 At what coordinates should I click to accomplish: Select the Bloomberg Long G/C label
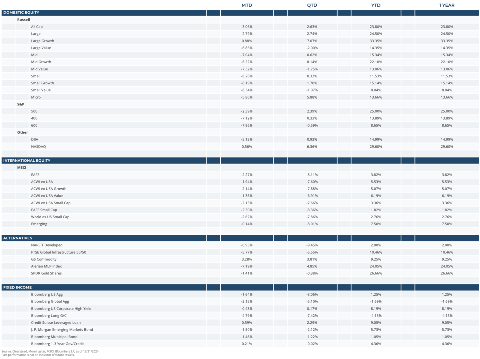point(49,316)
